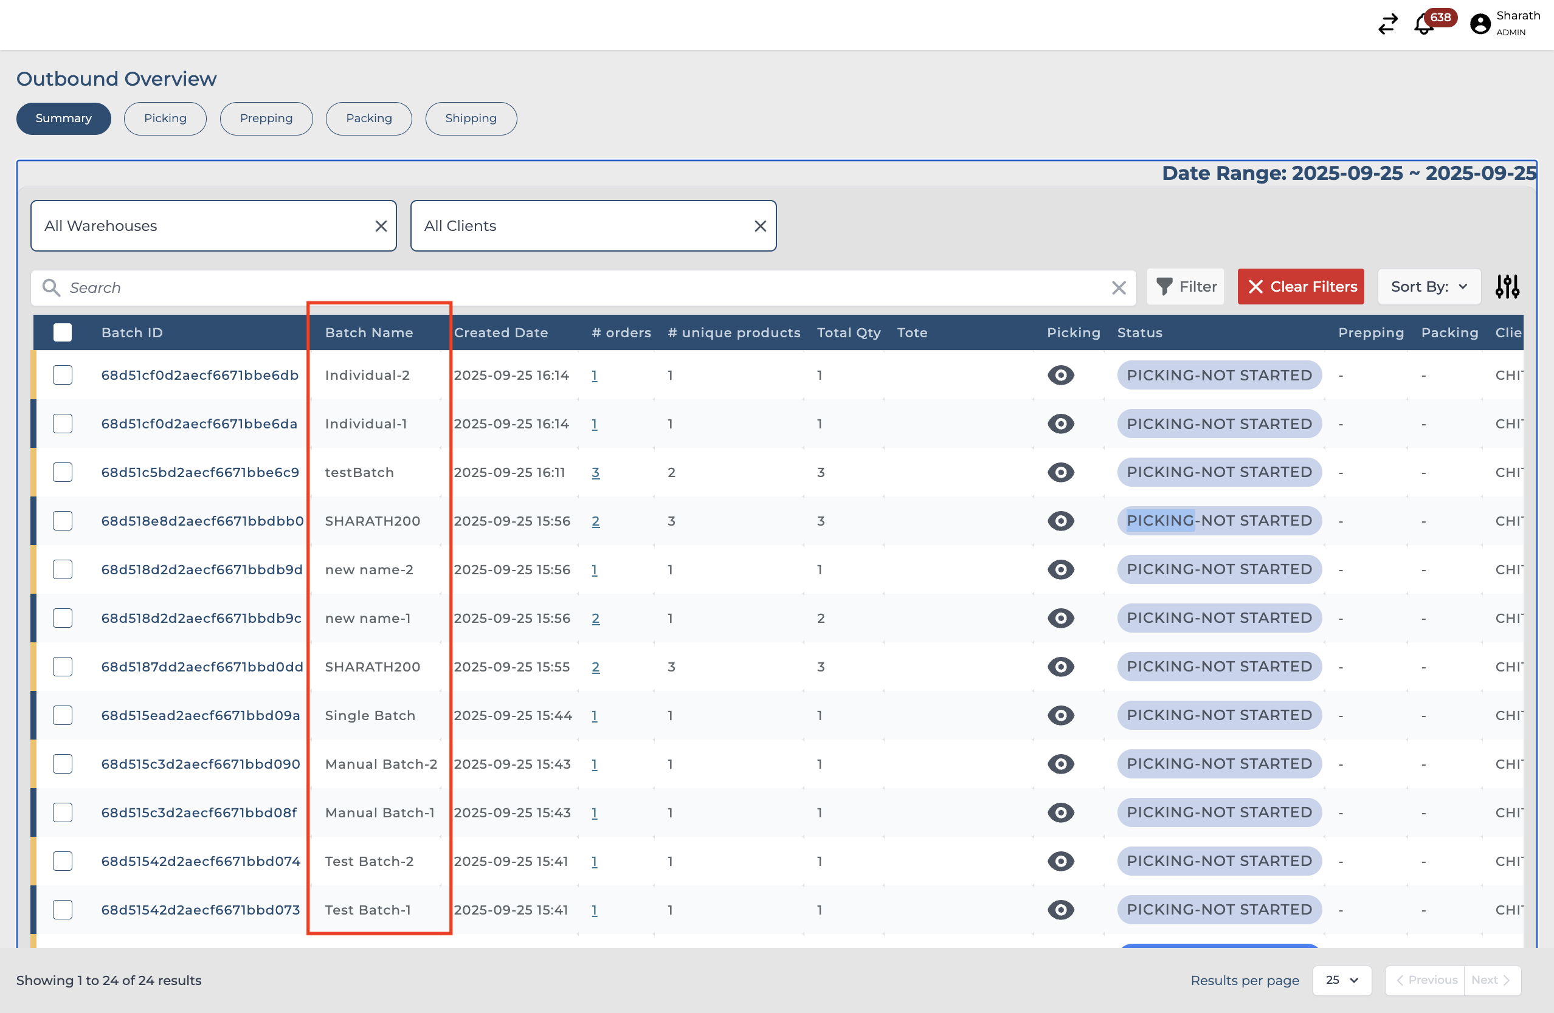The width and height of the screenshot is (1554, 1013).
Task: View picking details for testBatch row
Action: click(1060, 472)
